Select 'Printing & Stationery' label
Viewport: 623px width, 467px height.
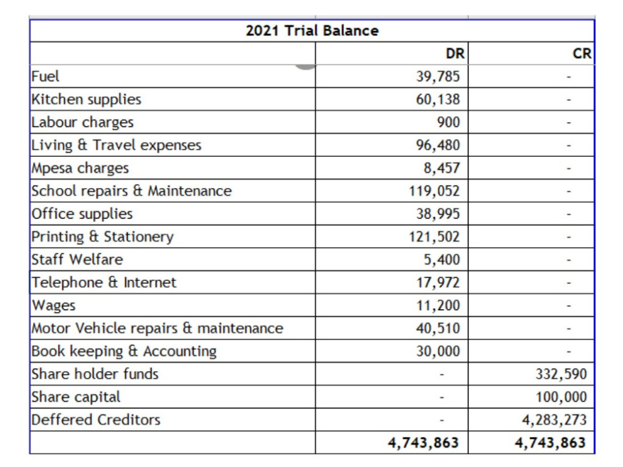pyautogui.click(x=103, y=237)
